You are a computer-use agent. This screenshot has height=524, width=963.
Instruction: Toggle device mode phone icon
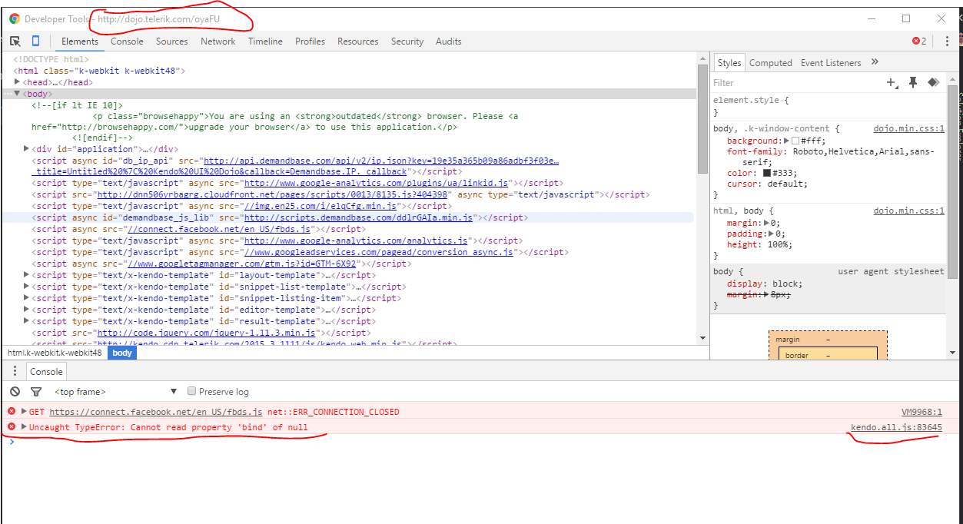coord(35,41)
